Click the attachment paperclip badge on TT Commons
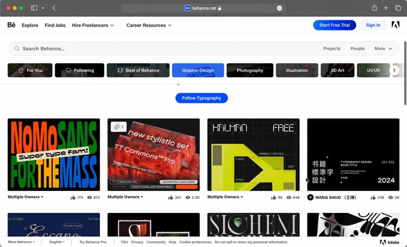 click(119, 127)
